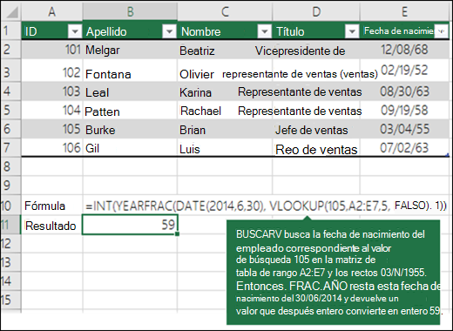Click the table resize handle at E7
Viewport: 453px width, 331px height.
coord(448,155)
